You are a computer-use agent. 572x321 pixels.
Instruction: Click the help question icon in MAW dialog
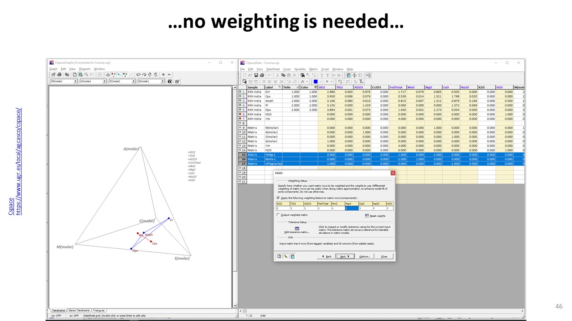pyautogui.click(x=279, y=256)
